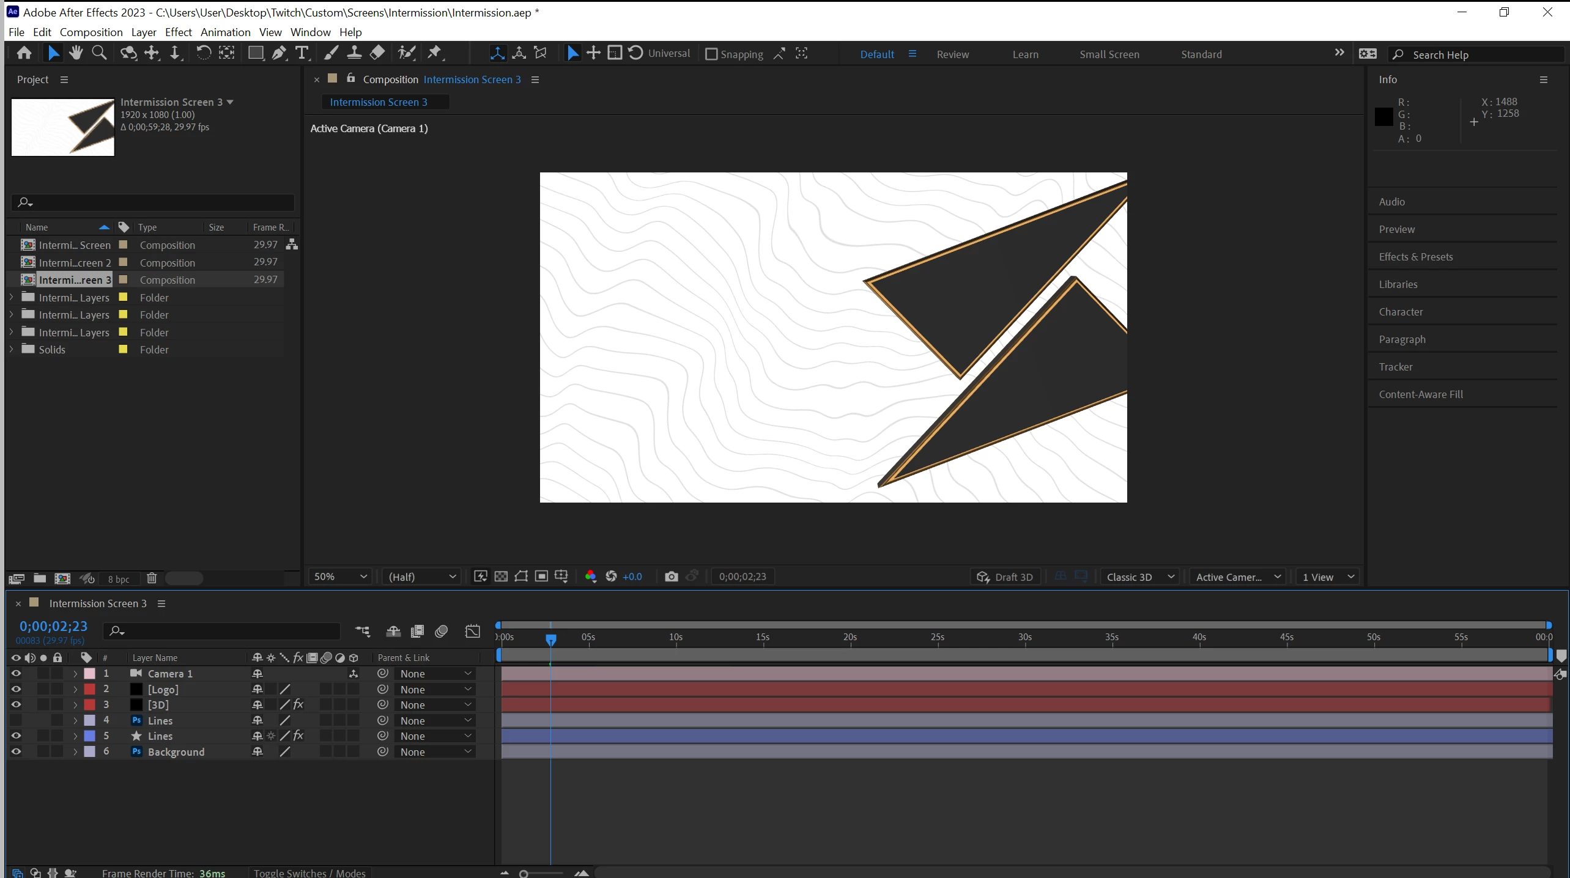Click the snapshot camera icon
This screenshot has height=878, width=1570.
coord(671,577)
